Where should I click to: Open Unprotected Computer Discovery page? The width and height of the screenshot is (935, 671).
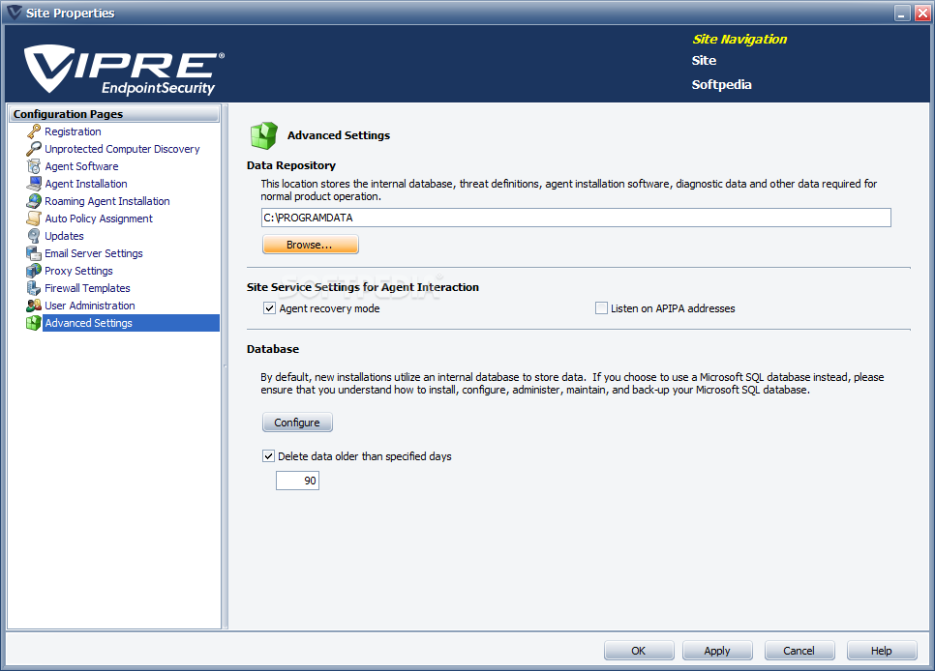[x=122, y=148]
